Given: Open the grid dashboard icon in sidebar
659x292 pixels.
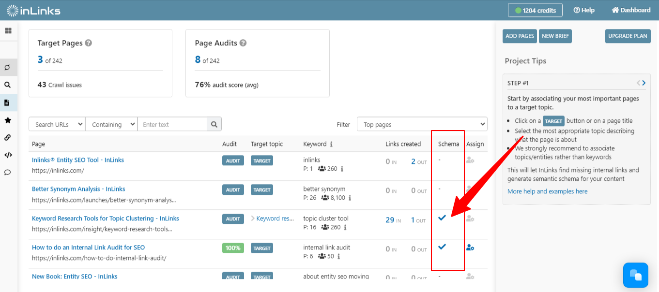Looking at the screenshot, I should tap(8, 30).
